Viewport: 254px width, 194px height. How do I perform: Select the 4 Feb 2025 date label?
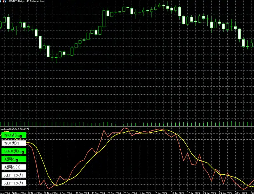(x=240, y=192)
